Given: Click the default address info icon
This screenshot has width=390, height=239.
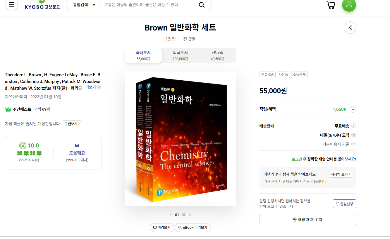Looking at the screenshot, I should pos(354,144).
